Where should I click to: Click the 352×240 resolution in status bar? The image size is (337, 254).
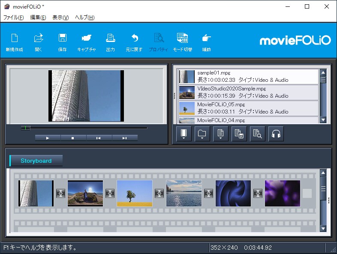(x=224, y=248)
